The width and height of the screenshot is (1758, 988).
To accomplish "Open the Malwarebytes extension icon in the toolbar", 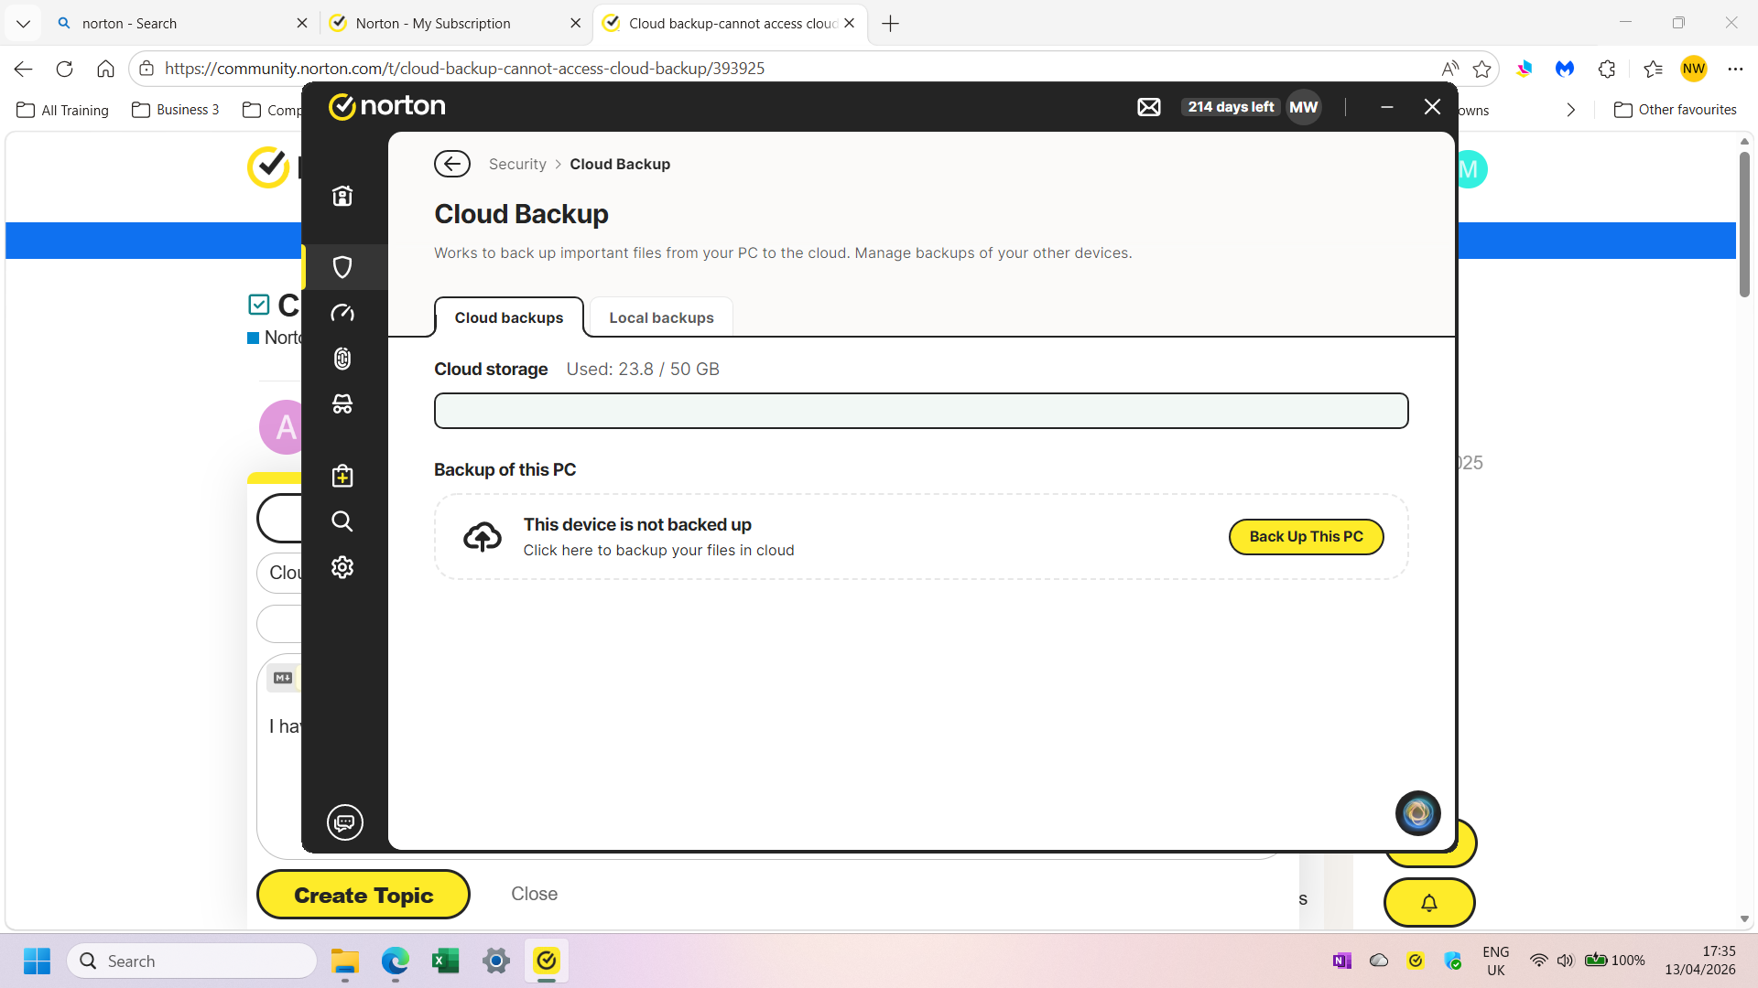I will [1565, 69].
